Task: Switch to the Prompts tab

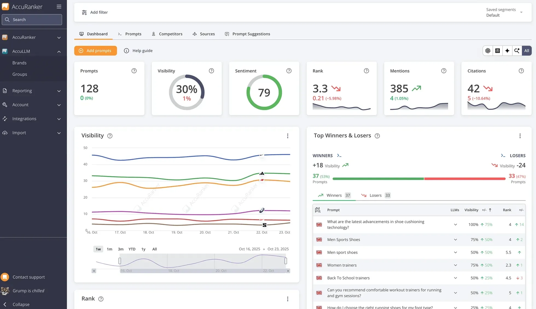Action: click(130, 34)
